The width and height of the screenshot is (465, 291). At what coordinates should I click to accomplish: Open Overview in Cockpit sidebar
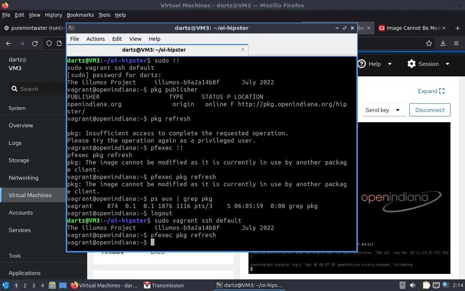(x=21, y=125)
